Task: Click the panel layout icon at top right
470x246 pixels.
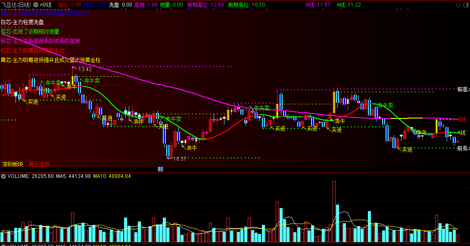Action: tap(467, 5)
